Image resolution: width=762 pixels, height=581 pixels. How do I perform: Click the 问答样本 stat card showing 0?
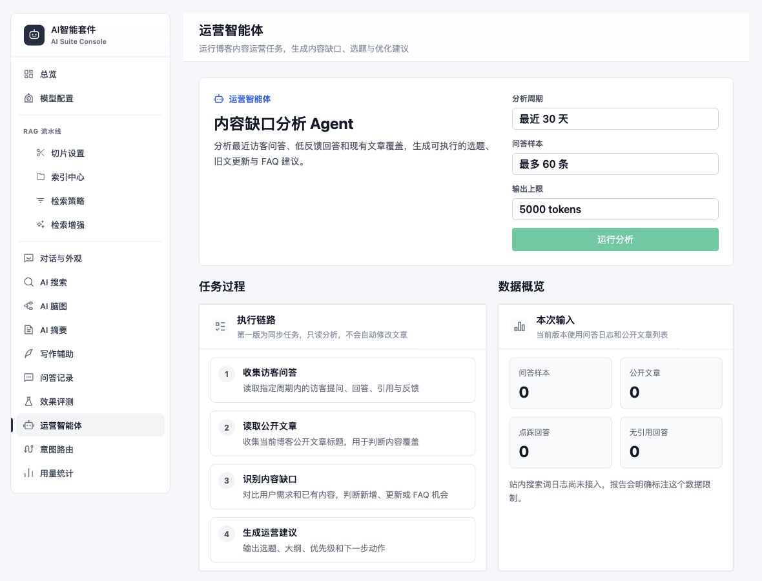(x=561, y=383)
